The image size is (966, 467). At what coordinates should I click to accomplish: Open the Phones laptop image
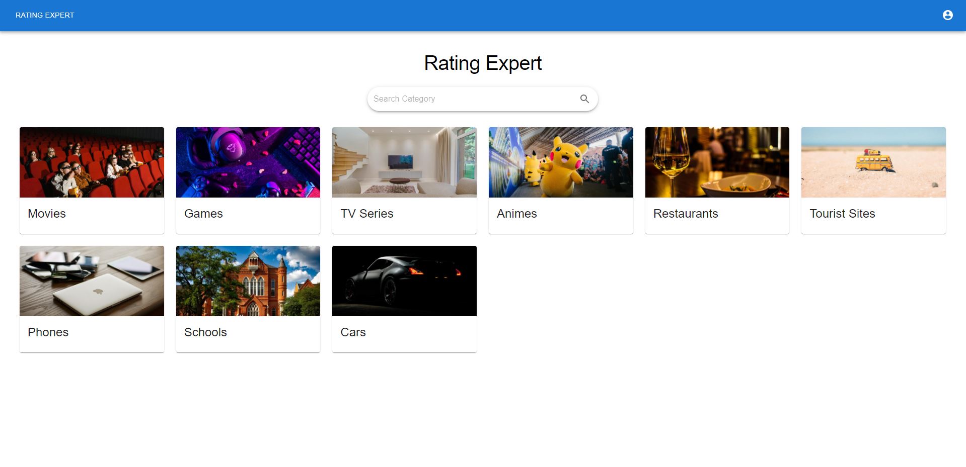point(92,281)
